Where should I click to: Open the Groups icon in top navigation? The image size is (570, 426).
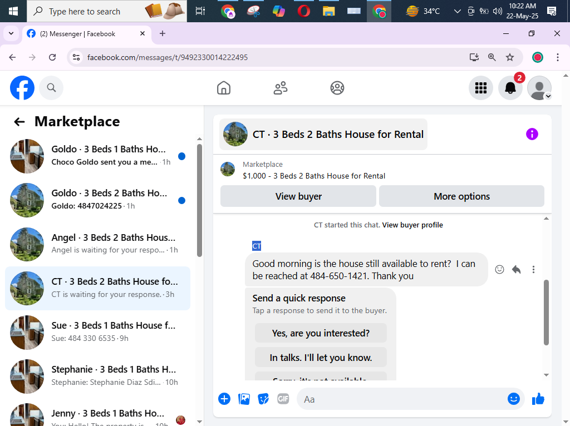coord(337,88)
